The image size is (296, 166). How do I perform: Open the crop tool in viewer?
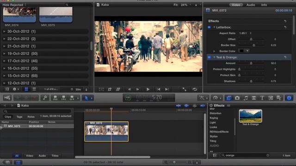coord(110,89)
